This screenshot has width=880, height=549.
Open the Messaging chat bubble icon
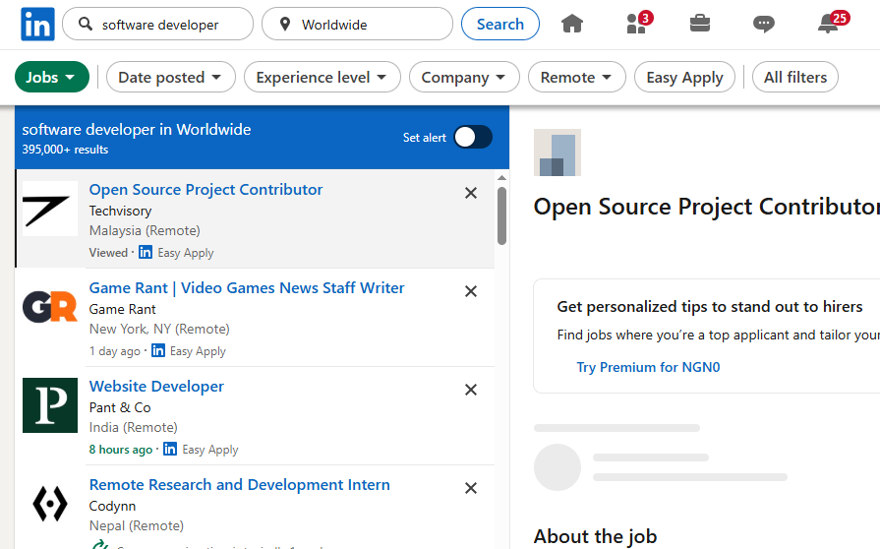coord(763,25)
